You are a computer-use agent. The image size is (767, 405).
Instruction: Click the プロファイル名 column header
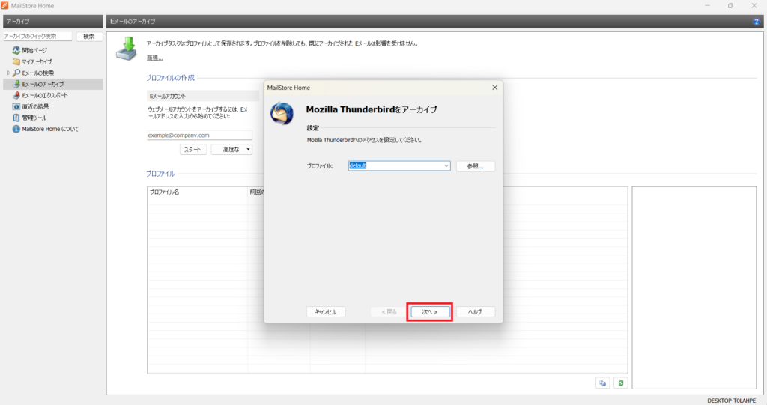click(197, 192)
